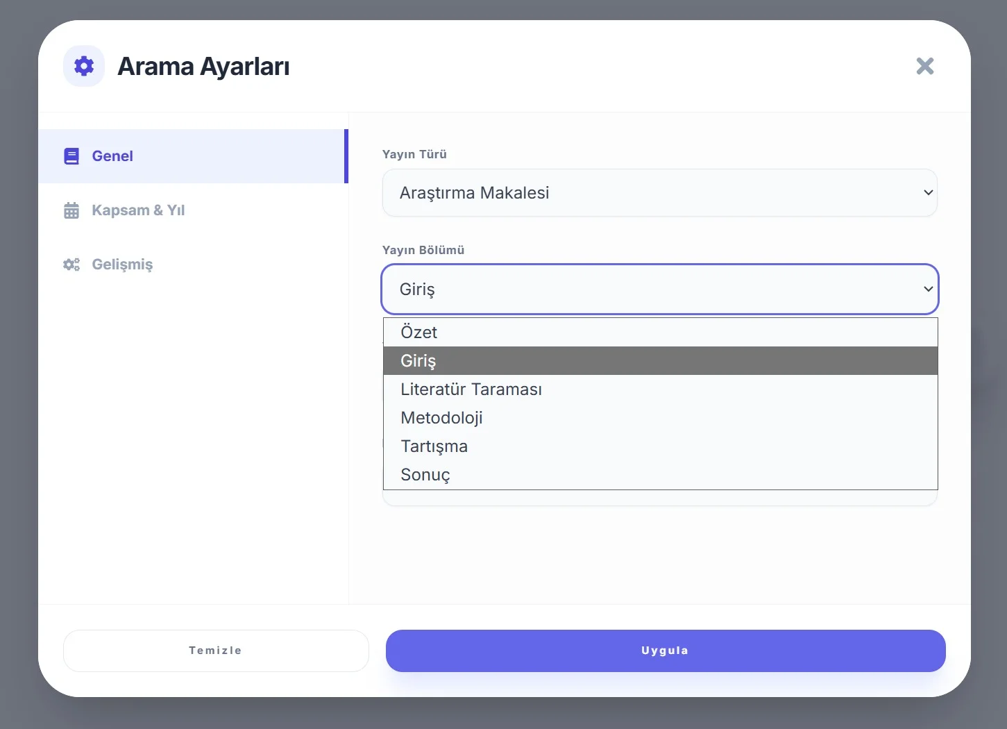Choose Özet from the list

pyautogui.click(x=661, y=333)
